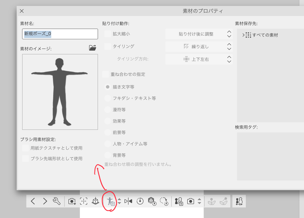Image resolution: width=304 pixels, height=218 pixels.
Task: Select next 3D object with right chevron
Action: point(45,201)
